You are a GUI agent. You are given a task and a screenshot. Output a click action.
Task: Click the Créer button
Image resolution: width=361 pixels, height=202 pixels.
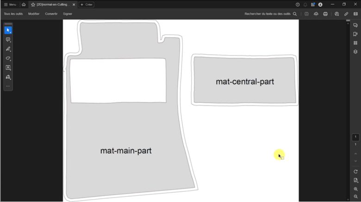point(86,5)
